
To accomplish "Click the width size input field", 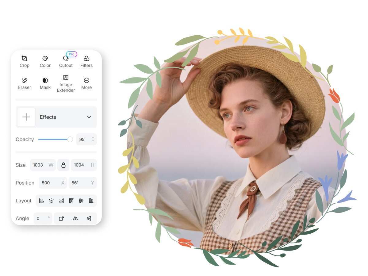I will click(x=40, y=165).
